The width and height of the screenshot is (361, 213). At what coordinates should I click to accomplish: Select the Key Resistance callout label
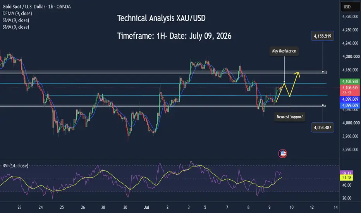coord(284,51)
